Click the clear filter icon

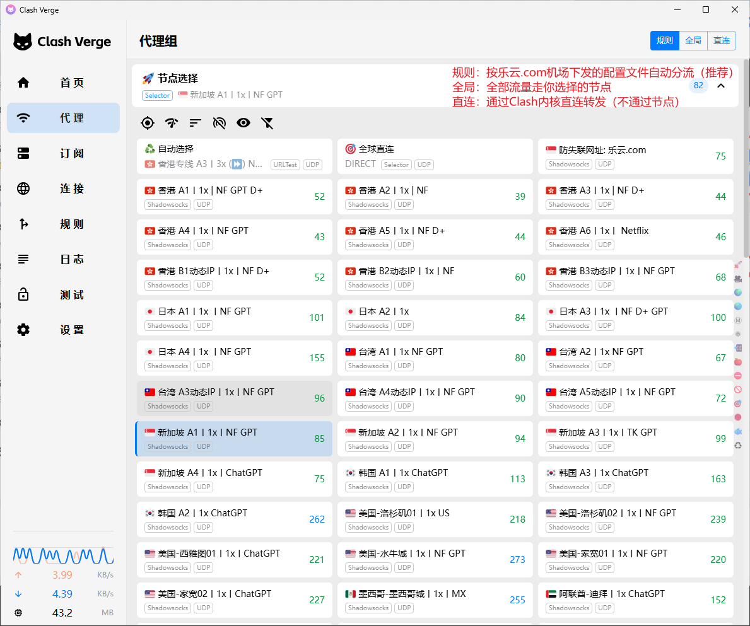coord(268,123)
